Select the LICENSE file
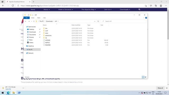Viewport: 169px width, 95px height. click(x=48, y=40)
